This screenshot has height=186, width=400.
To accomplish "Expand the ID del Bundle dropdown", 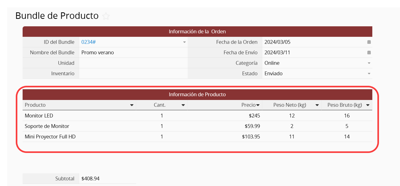I will pyautogui.click(x=184, y=42).
